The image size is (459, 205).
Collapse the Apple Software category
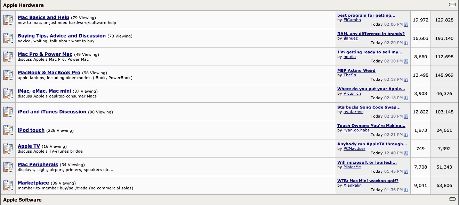(452, 199)
